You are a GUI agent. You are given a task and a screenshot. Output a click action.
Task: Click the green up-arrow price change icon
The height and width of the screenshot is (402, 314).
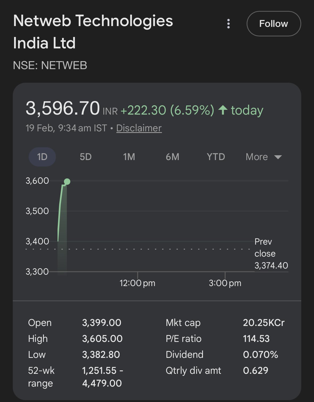pos(223,110)
